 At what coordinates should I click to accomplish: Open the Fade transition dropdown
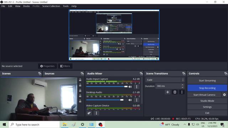165,80
